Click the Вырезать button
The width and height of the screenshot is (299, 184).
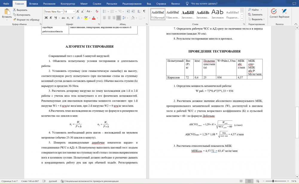tap(22, 10)
